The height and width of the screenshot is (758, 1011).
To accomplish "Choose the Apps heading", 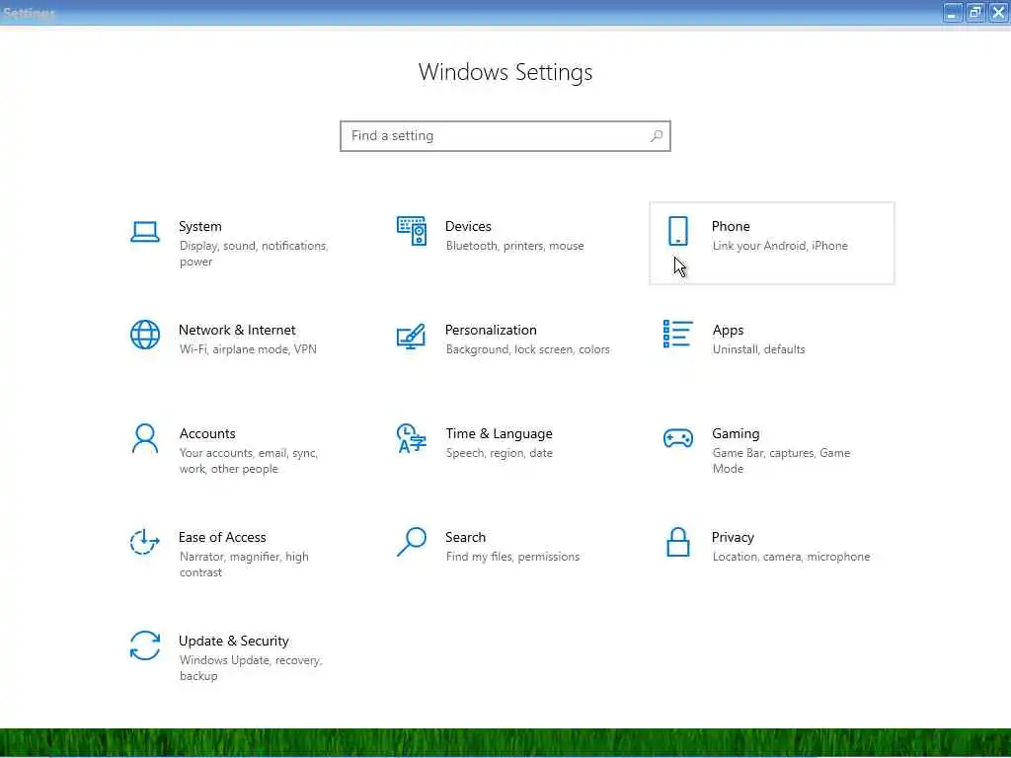I will pos(728,331).
